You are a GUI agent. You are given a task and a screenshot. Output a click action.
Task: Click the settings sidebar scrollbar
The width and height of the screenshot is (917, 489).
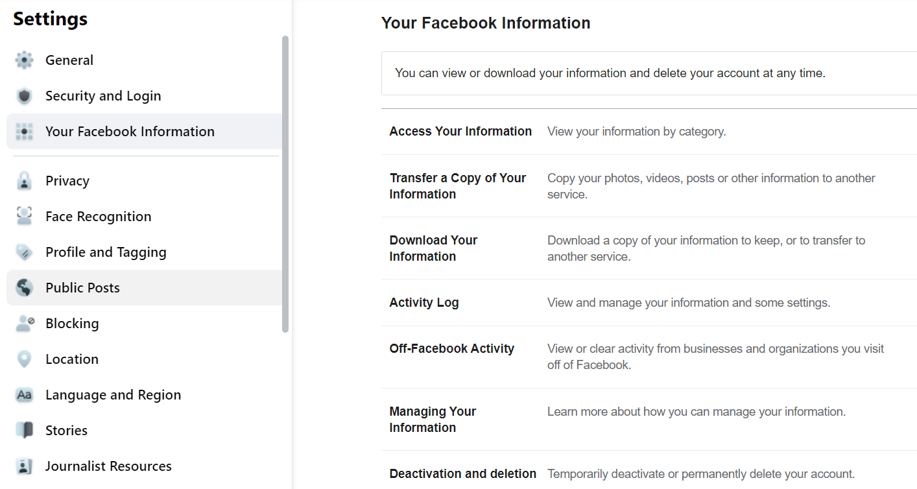click(285, 184)
